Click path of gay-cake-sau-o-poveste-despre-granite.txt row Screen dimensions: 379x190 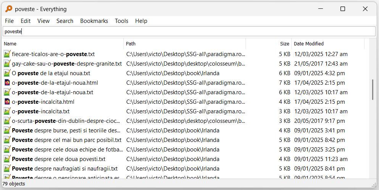(185, 64)
